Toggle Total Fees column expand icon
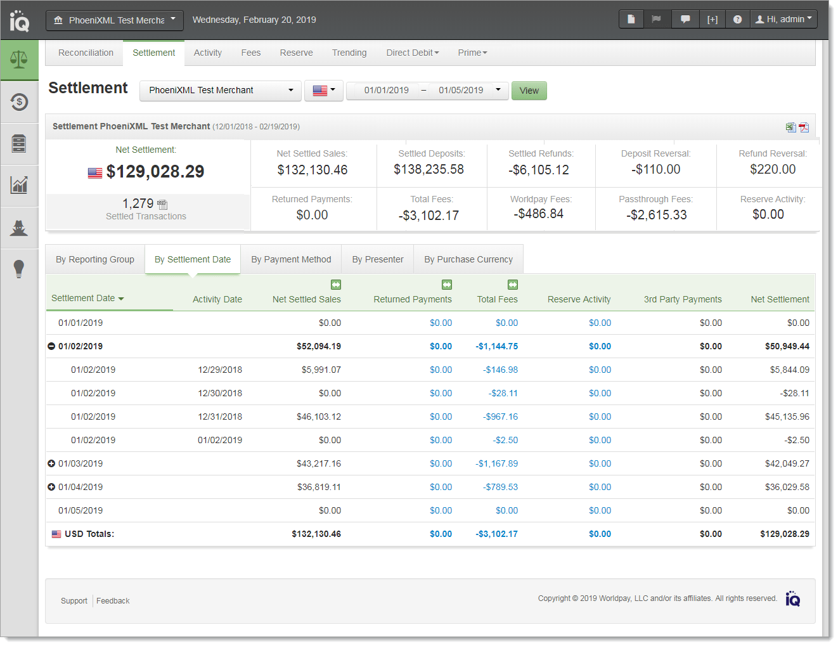Image resolution: width=838 pixels, height=646 pixels. pyautogui.click(x=513, y=285)
